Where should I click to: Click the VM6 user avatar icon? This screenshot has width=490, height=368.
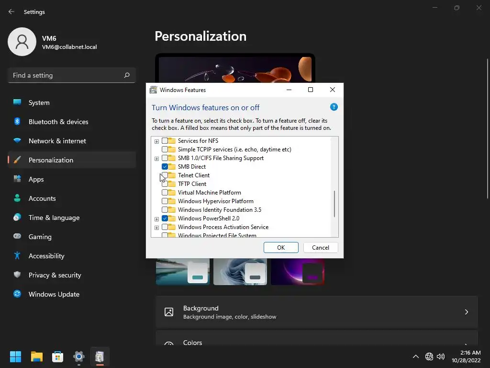pos(22,42)
